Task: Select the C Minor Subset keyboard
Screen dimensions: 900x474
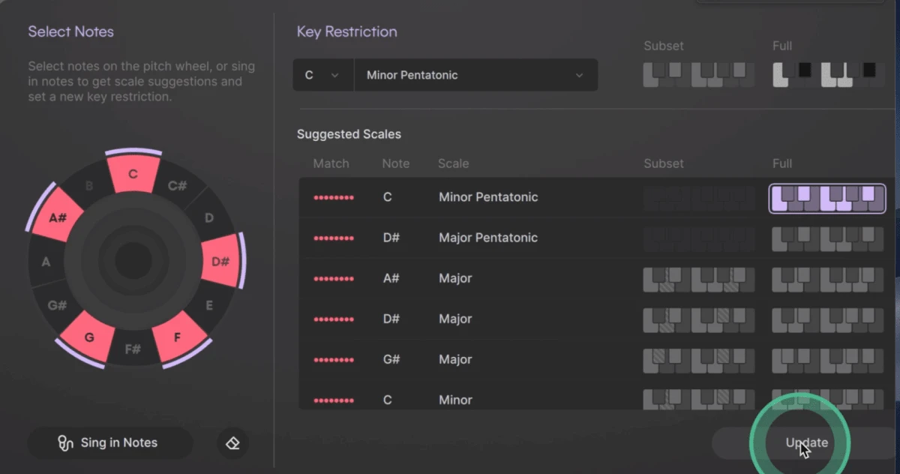Action: tap(699, 400)
